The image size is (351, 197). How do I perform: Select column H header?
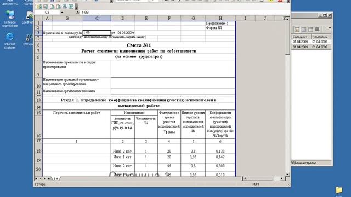point(220,18)
